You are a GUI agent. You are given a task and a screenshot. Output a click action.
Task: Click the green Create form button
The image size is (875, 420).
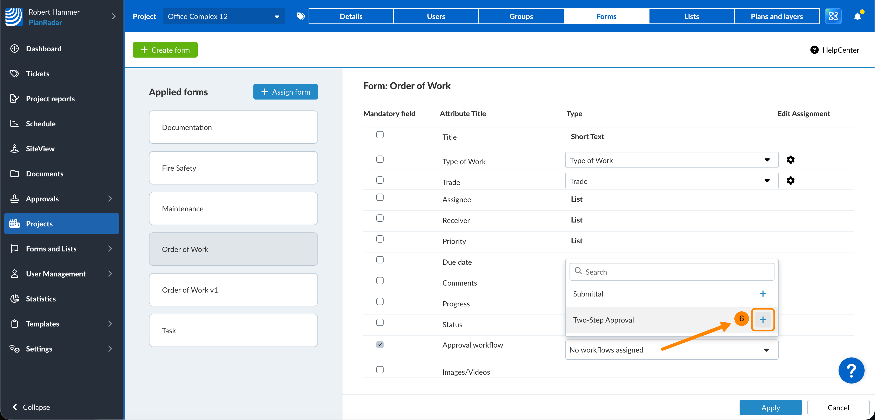point(165,50)
